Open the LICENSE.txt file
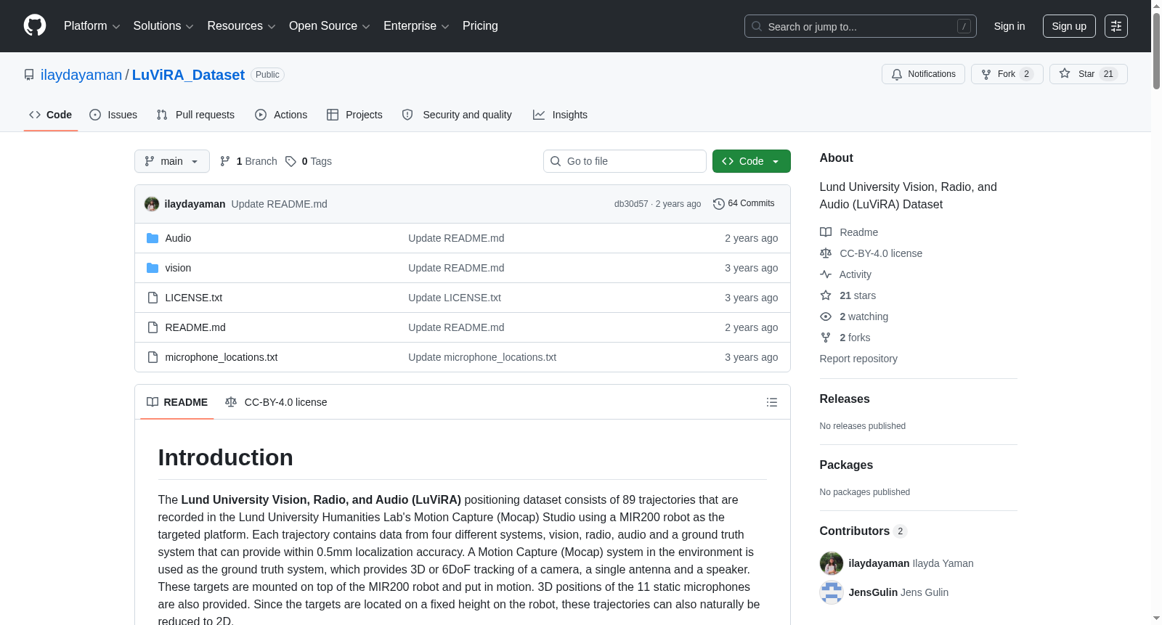 point(194,298)
